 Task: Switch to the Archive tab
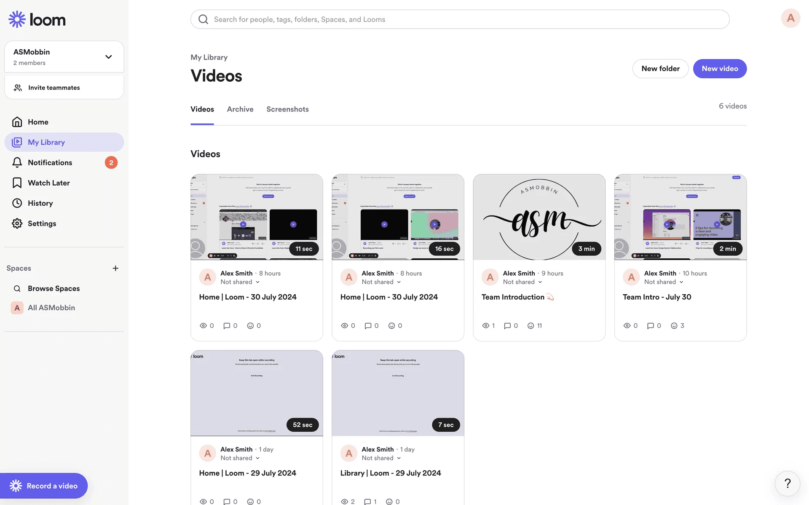point(240,109)
